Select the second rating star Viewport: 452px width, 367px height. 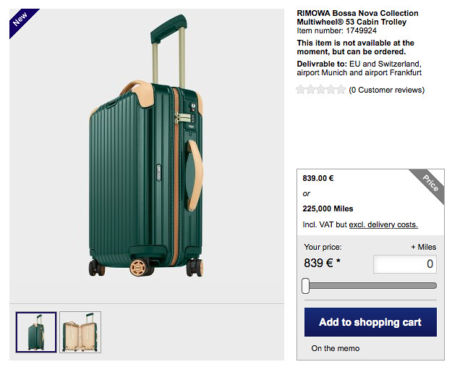(x=311, y=90)
